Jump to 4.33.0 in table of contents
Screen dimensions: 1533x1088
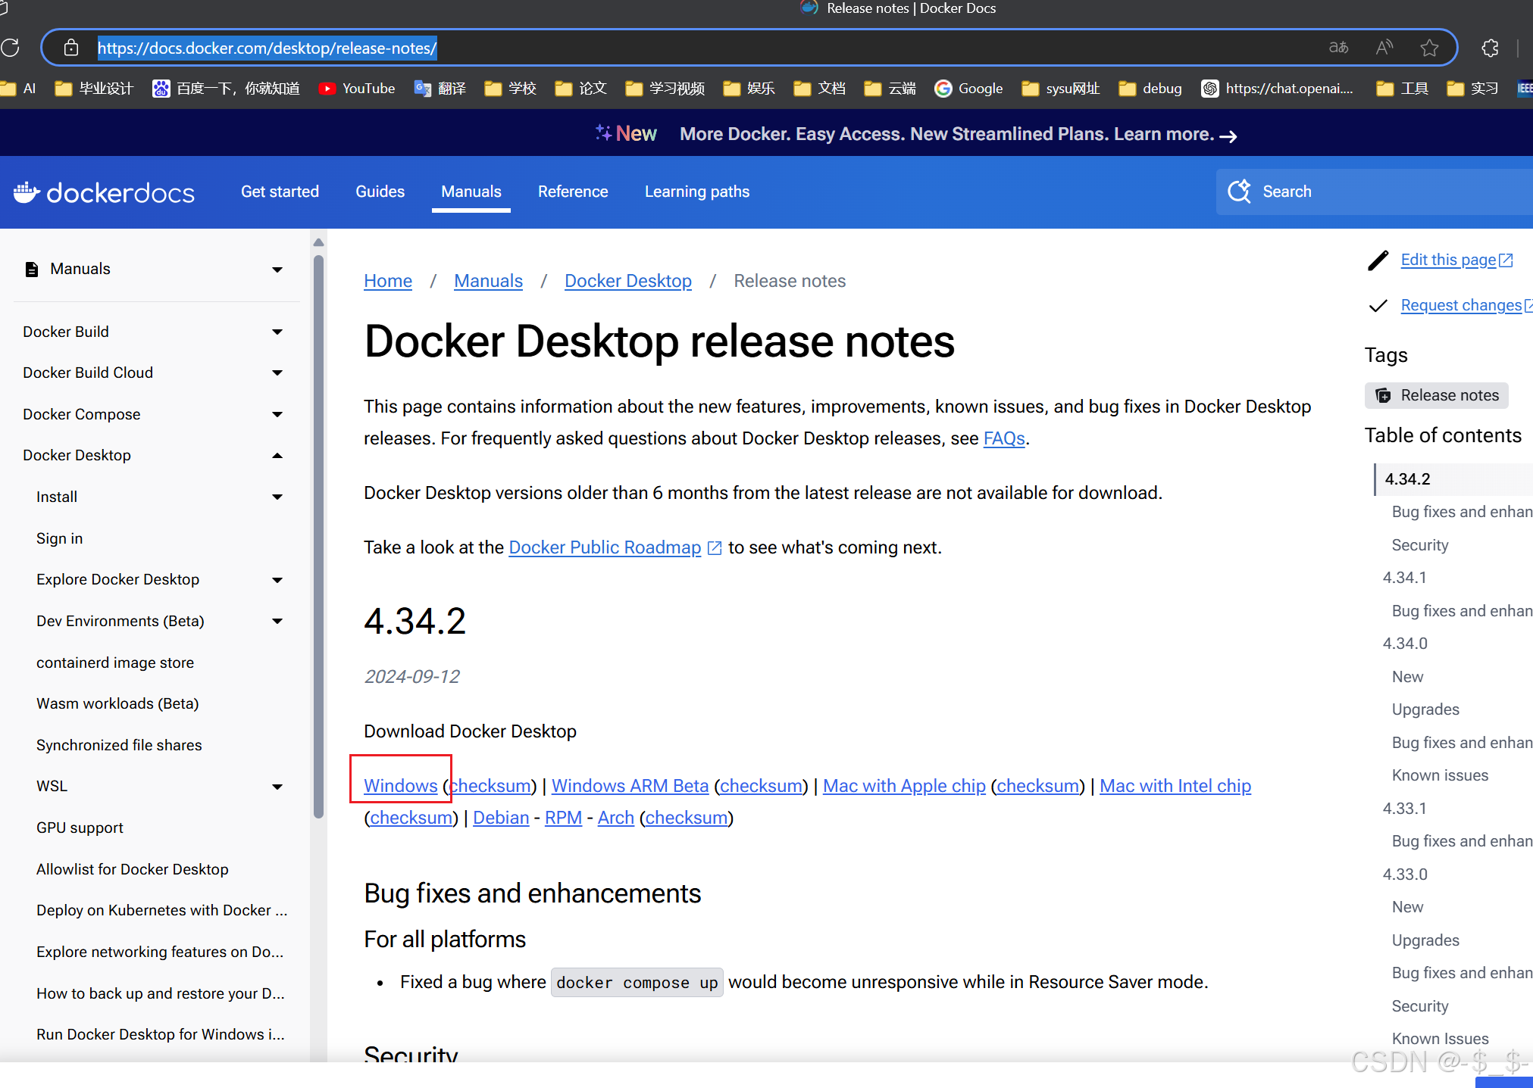pos(1405,874)
